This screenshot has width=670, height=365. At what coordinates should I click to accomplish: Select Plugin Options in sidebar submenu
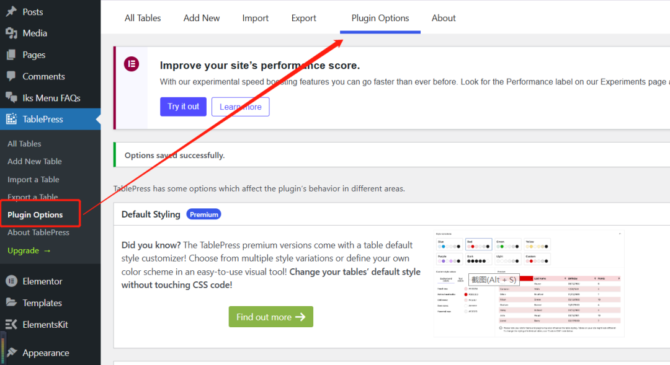point(35,215)
